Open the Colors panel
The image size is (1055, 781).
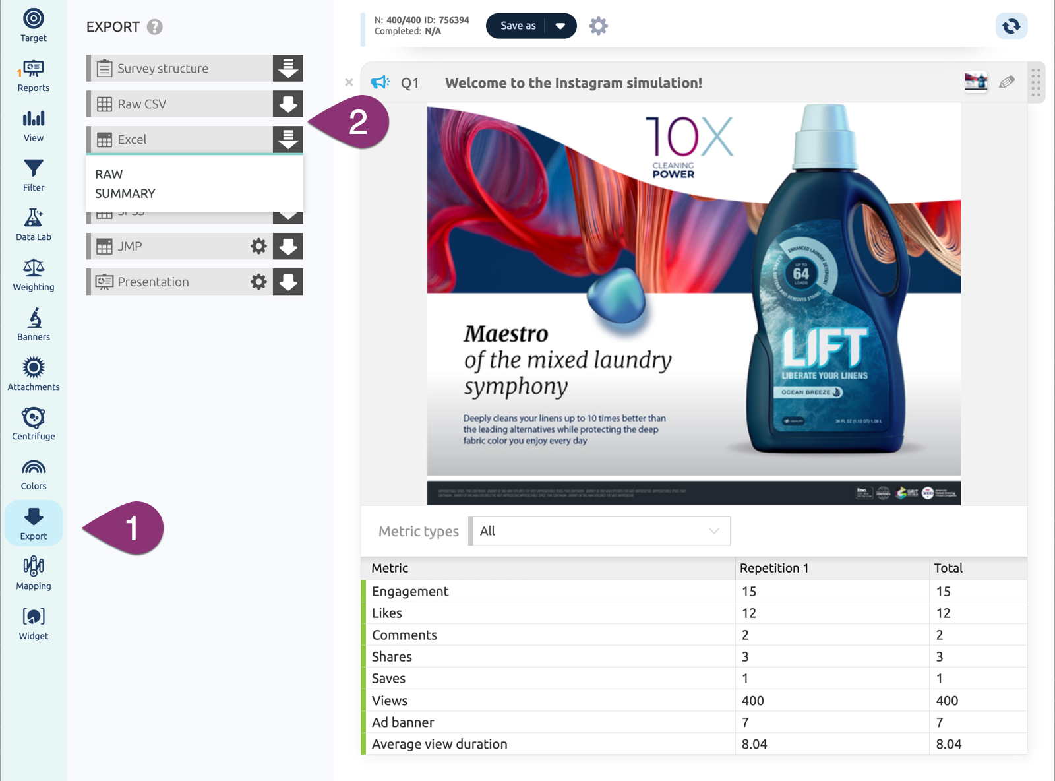coord(33,474)
